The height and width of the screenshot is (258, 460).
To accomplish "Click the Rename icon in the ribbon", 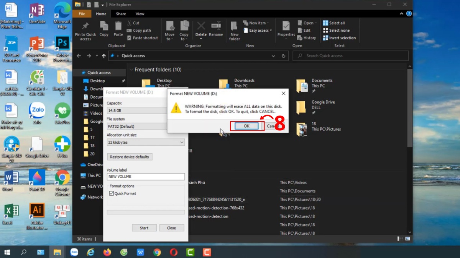I will click(216, 28).
